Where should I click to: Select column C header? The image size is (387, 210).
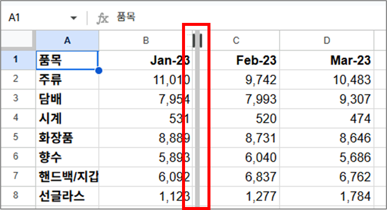236,40
